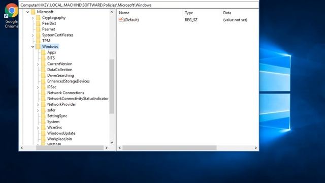Click the (Default) string value icon
The height and width of the screenshot is (183, 325).
click(x=121, y=20)
